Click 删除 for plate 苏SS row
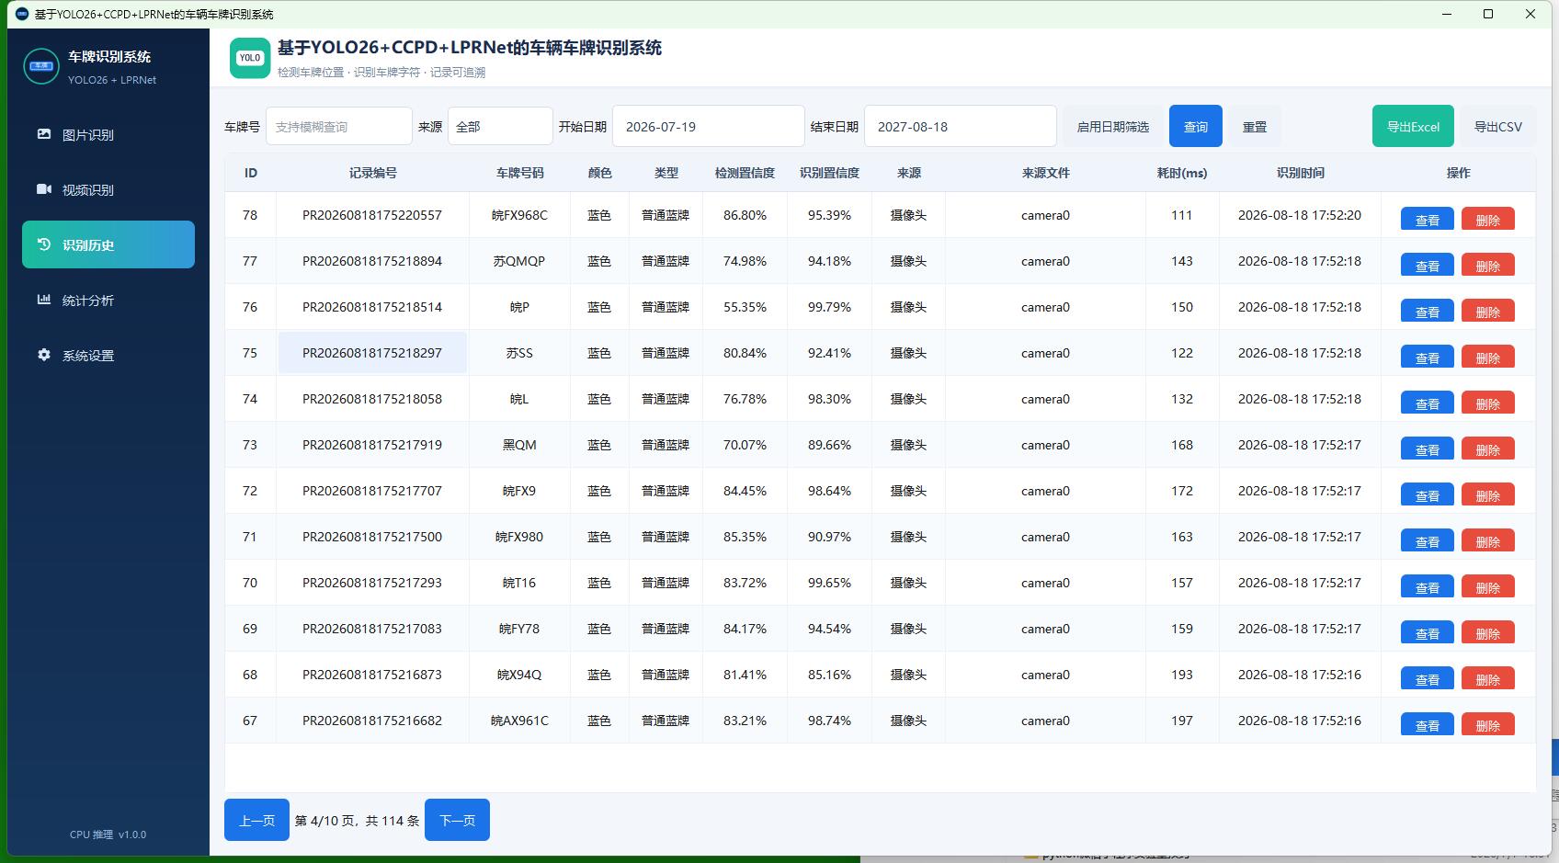The width and height of the screenshot is (1559, 863). pyautogui.click(x=1487, y=358)
